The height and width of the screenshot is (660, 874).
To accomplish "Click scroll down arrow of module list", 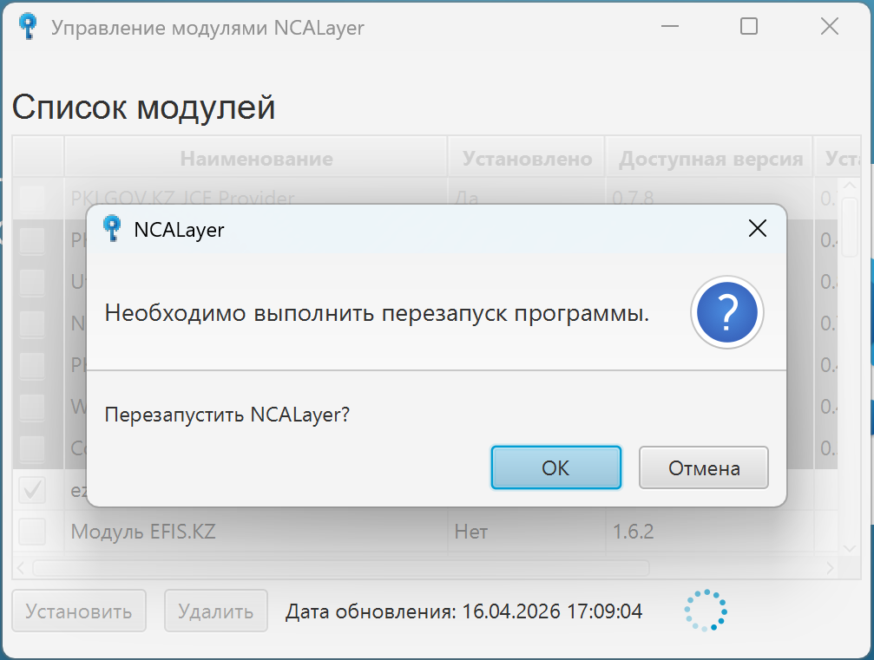I will coord(850,549).
